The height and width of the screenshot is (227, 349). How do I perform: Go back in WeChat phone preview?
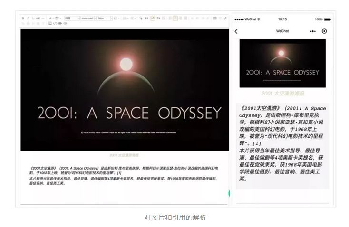(236, 31)
